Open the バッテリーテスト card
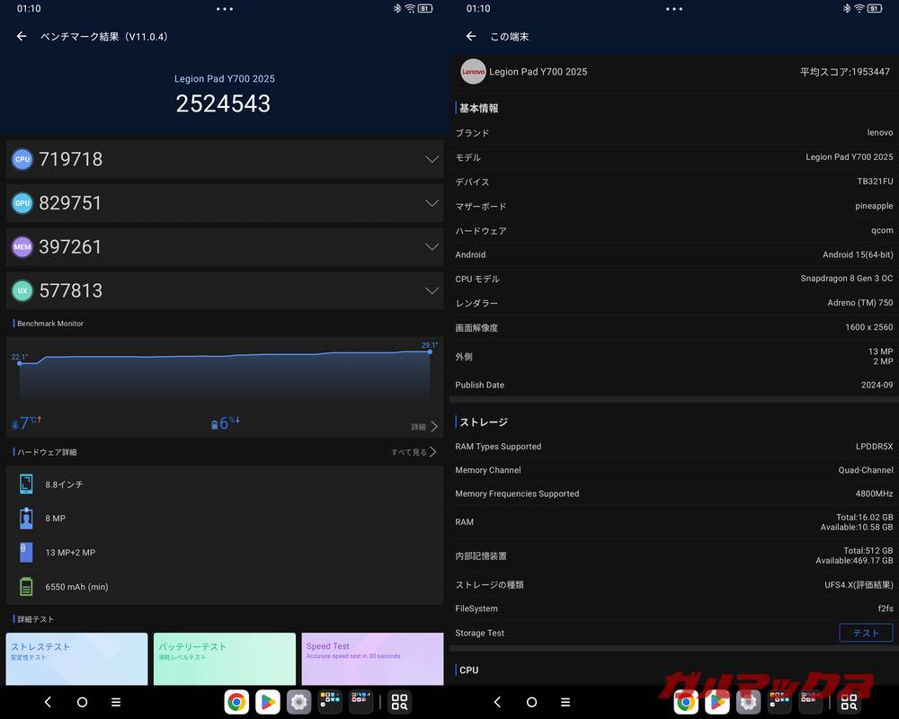Screen dimensions: 899x719 [224, 658]
